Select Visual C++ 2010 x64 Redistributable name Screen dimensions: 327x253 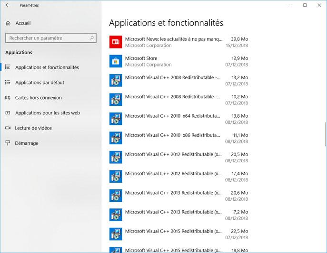(172, 116)
